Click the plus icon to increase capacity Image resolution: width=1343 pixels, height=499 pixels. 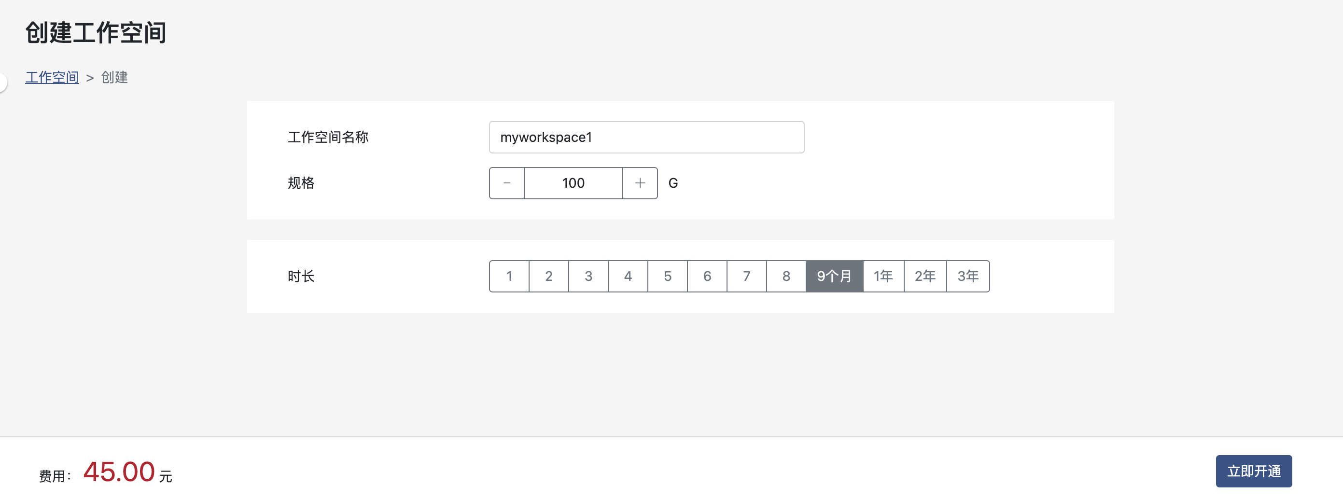pyautogui.click(x=640, y=183)
